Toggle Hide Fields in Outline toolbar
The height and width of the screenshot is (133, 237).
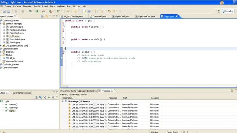point(40,98)
